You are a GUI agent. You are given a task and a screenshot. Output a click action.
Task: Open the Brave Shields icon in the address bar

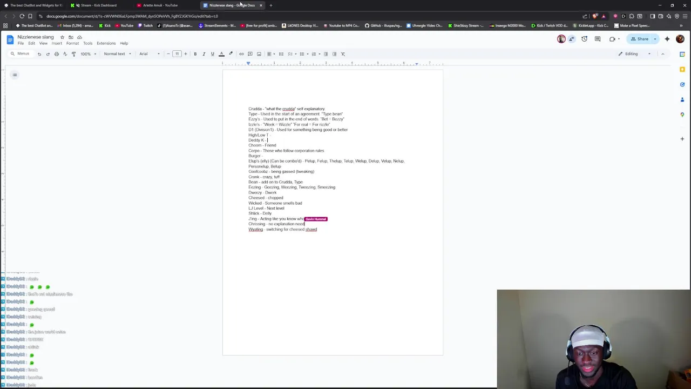pos(595,16)
